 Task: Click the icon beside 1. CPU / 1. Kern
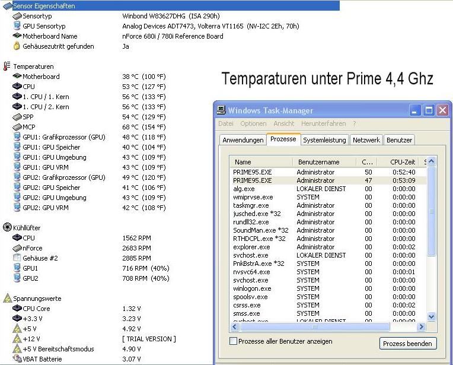[x=17, y=96]
